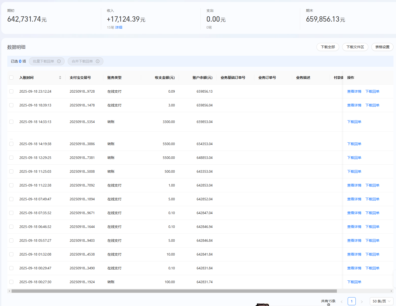Sort by 入账时间 using sort arrows
This screenshot has height=306, width=396.
60,78
